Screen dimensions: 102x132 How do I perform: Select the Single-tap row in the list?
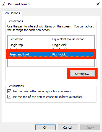51,45
